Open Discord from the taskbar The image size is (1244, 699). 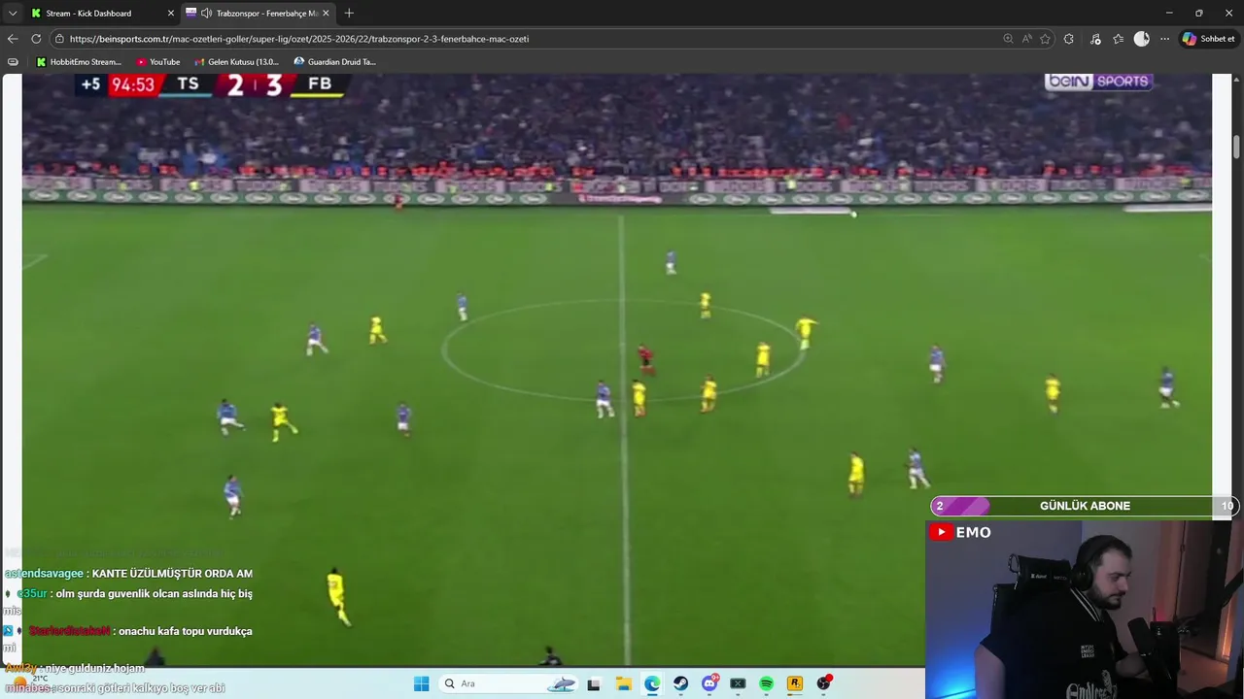(x=709, y=683)
